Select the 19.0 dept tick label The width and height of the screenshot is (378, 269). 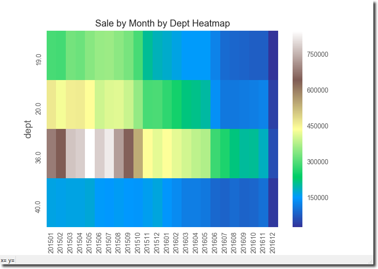(38, 60)
